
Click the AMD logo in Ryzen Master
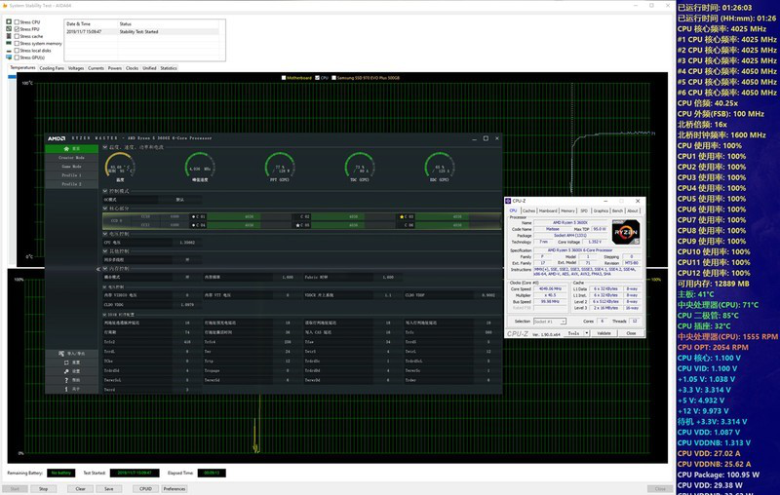[58, 138]
